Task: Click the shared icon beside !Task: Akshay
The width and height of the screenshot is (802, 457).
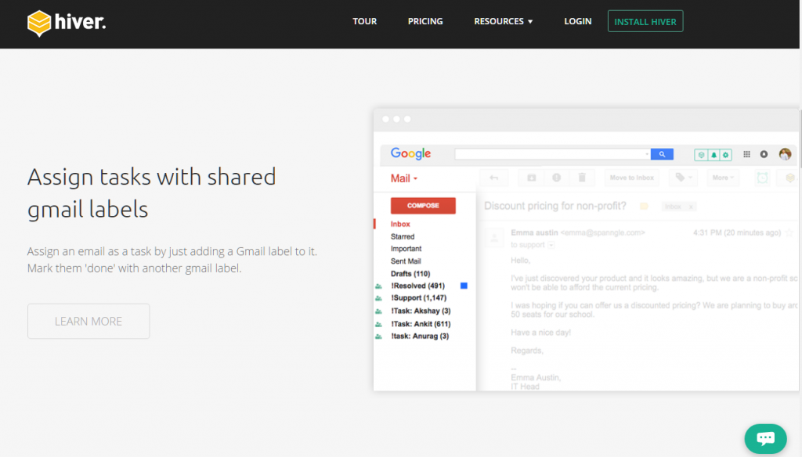Action: click(378, 311)
